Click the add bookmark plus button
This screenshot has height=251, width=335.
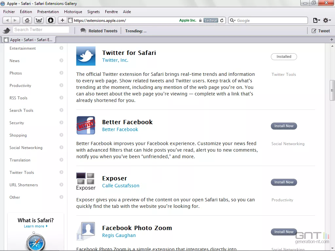pyautogui.click(x=62, y=20)
